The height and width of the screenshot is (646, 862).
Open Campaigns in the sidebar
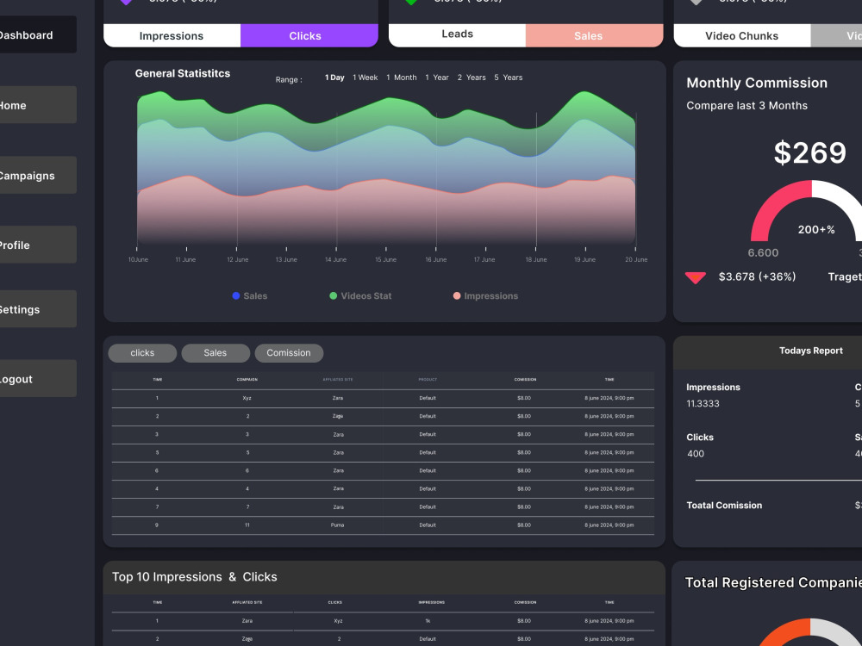(37, 175)
